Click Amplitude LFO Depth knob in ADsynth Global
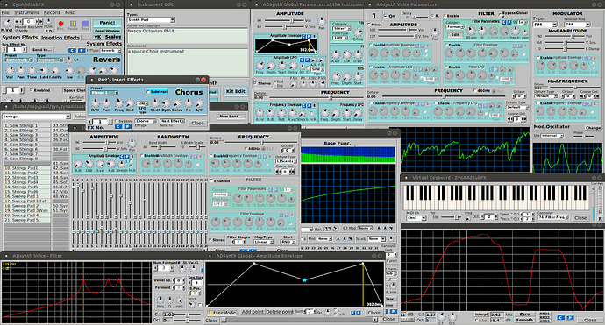Viewport: 605px width, 325px height. pyautogui.click(x=271, y=66)
